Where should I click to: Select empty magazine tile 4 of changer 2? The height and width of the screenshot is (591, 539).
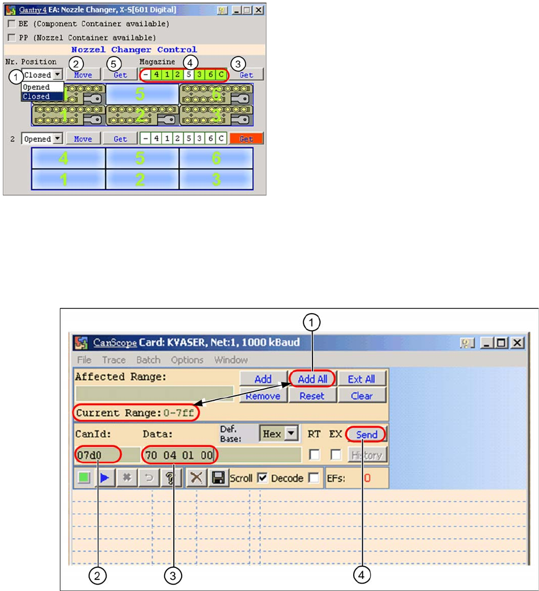(x=68, y=158)
